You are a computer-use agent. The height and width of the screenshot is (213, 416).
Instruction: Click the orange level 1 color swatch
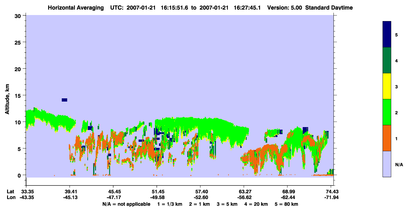pyautogui.click(x=387, y=138)
